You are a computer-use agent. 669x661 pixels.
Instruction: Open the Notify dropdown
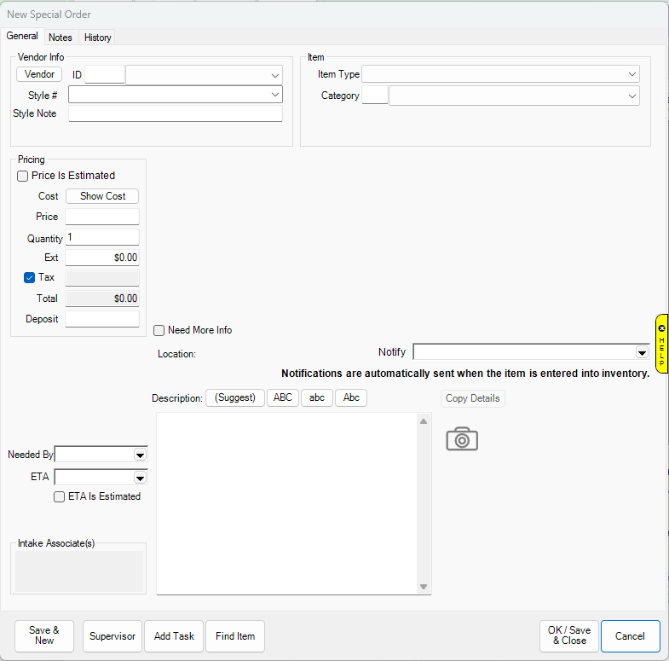coord(642,352)
